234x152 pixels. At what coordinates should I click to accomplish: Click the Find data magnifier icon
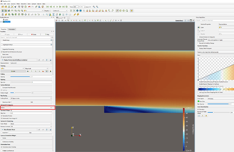[94, 7]
